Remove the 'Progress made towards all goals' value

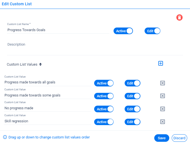tap(163, 83)
